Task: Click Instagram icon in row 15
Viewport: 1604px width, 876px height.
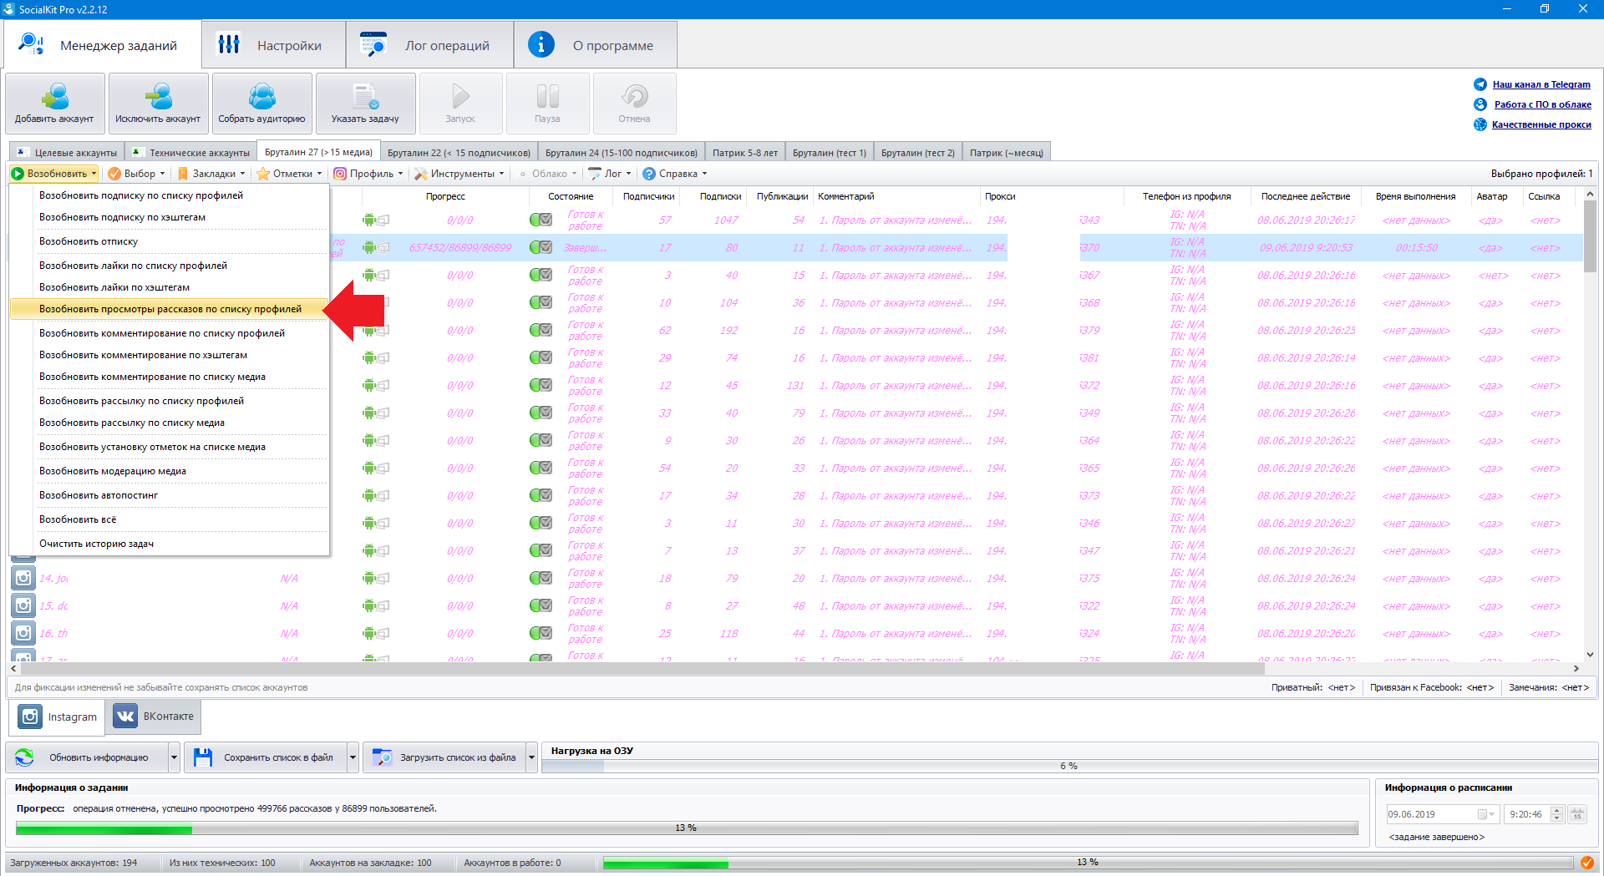Action: coord(23,605)
